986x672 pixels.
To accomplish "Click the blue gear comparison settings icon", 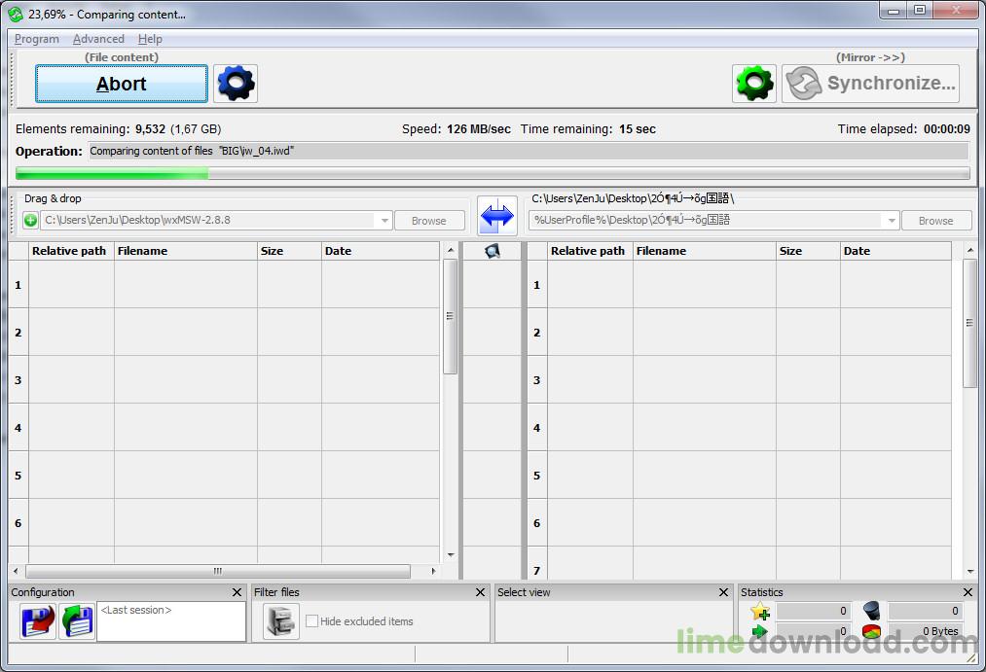I will (x=236, y=84).
